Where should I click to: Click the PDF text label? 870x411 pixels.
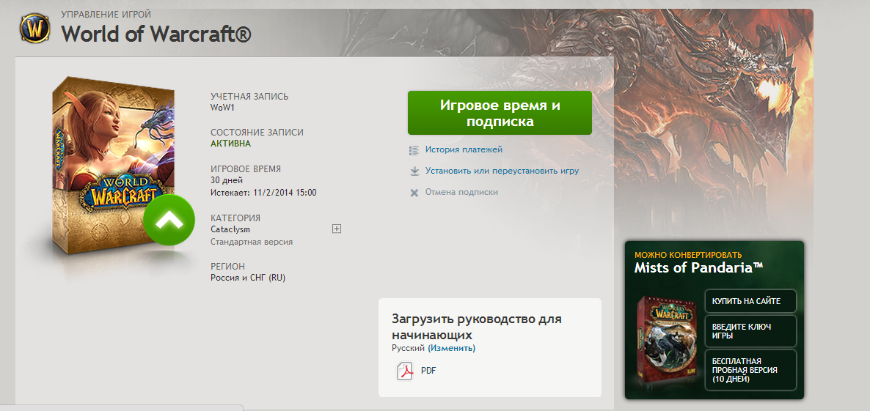pyautogui.click(x=428, y=371)
